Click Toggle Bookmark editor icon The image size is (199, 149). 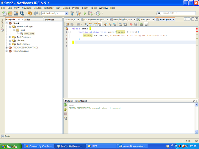[114, 24]
